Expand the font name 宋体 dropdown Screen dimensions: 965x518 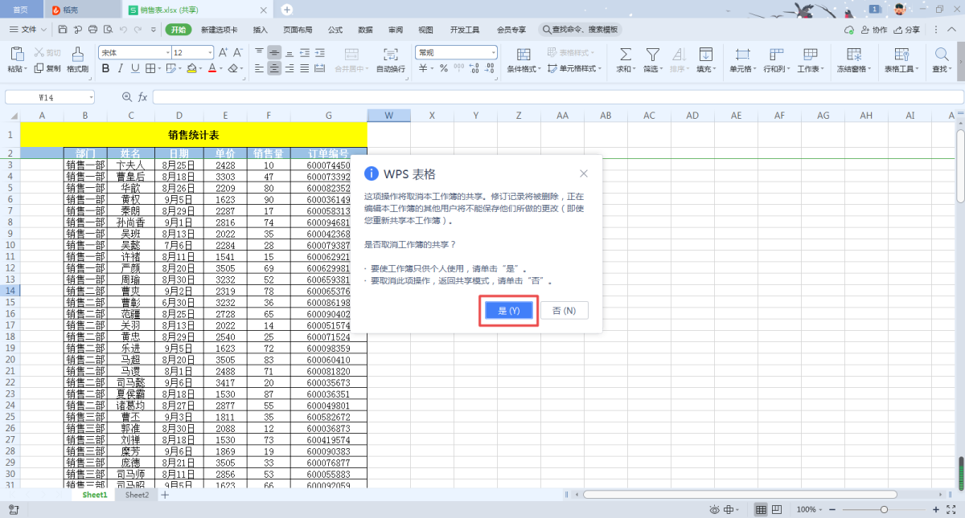point(167,52)
